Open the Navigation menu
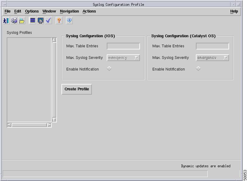 click(x=69, y=11)
